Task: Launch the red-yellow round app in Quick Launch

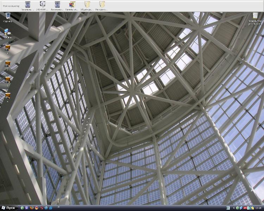Action: pyautogui.click(x=37, y=208)
